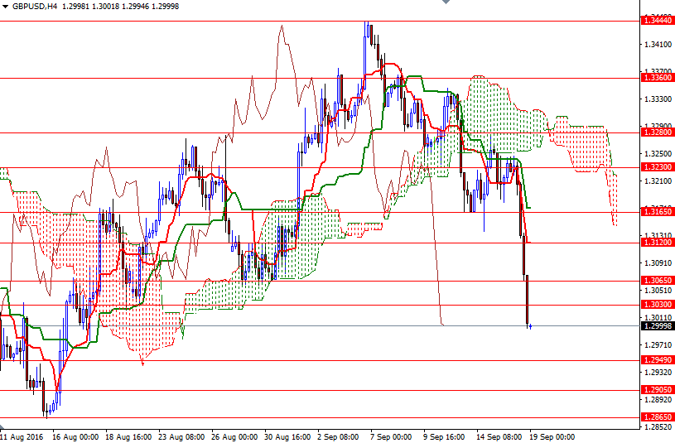Select the 1.33600 red price level label
This screenshot has height=443, width=675.
coord(658,78)
